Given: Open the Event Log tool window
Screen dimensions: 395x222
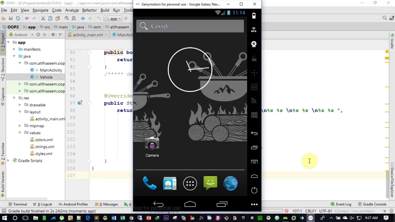Looking at the screenshot, I should pos(341,204).
